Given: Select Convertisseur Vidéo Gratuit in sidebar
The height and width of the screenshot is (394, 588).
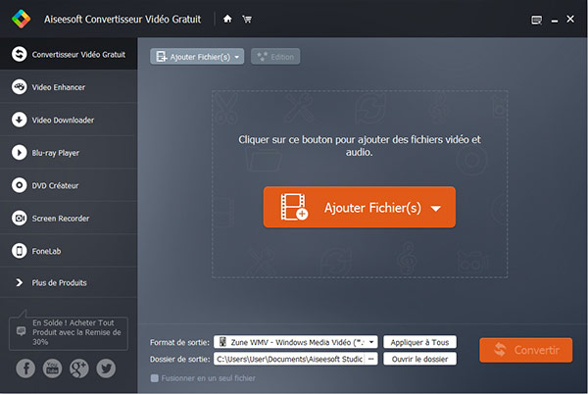Looking at the screenshot, I should (x=69, y=54).
